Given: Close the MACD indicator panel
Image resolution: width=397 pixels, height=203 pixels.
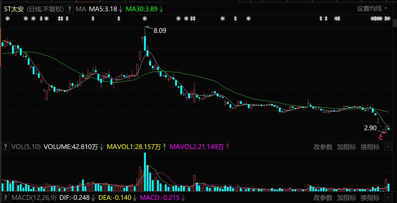Looking at the screenshot, I should point(388,198).
